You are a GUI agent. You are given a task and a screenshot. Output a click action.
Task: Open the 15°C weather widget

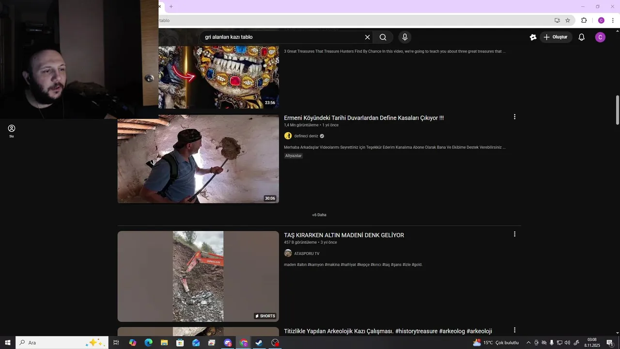coord(496,343)
